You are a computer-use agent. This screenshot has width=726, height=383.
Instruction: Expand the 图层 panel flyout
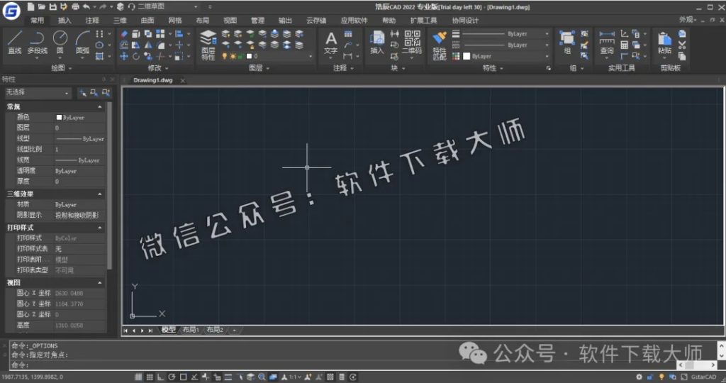pyautogui.click(x=259, y=68)
